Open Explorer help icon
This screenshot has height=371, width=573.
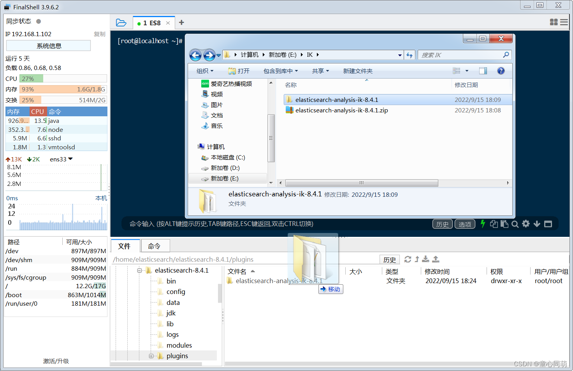pos(501,71)
